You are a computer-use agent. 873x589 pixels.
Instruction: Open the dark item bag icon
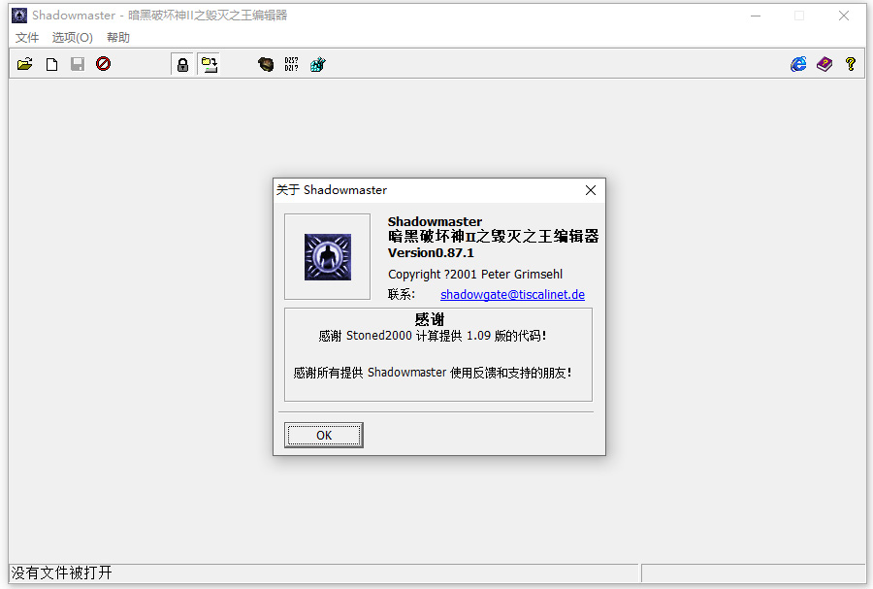[x=266, y=65]
